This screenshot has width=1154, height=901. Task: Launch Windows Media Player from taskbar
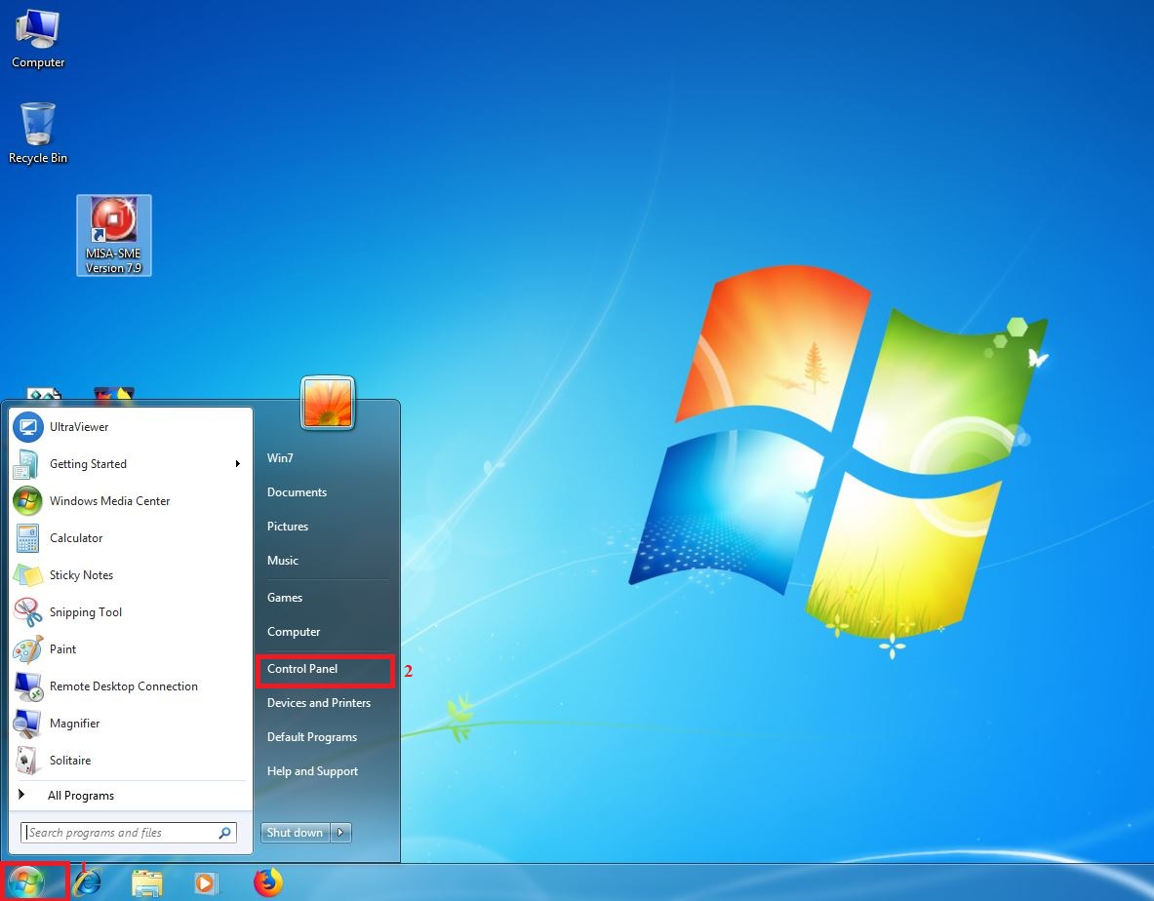[x=206, y=882]
